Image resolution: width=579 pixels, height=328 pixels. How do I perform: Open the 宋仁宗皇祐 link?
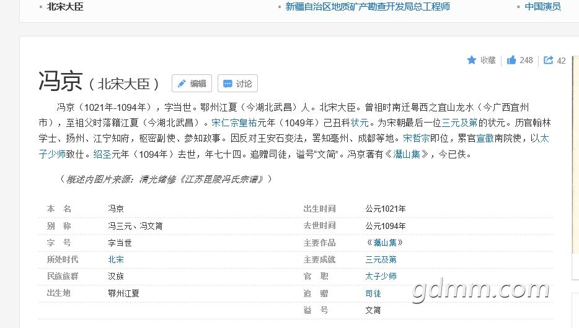[x=239, y=123]
